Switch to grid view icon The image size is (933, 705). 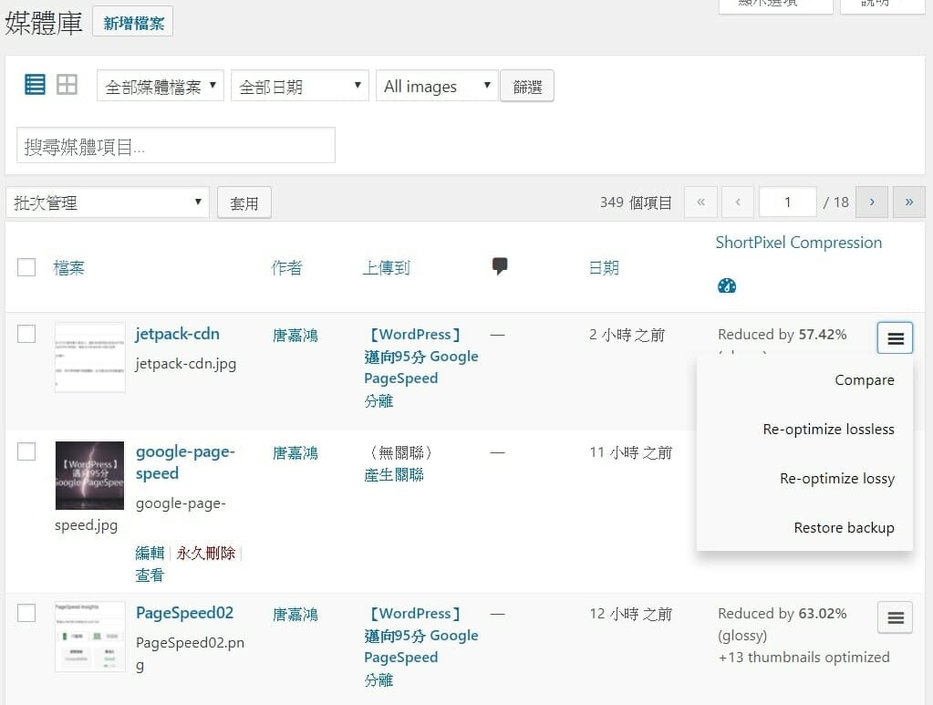[x=67, y=86]
